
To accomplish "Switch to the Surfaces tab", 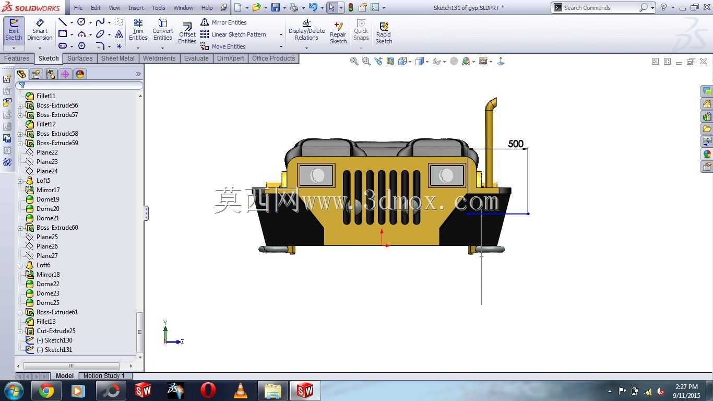I will [80, 58].
